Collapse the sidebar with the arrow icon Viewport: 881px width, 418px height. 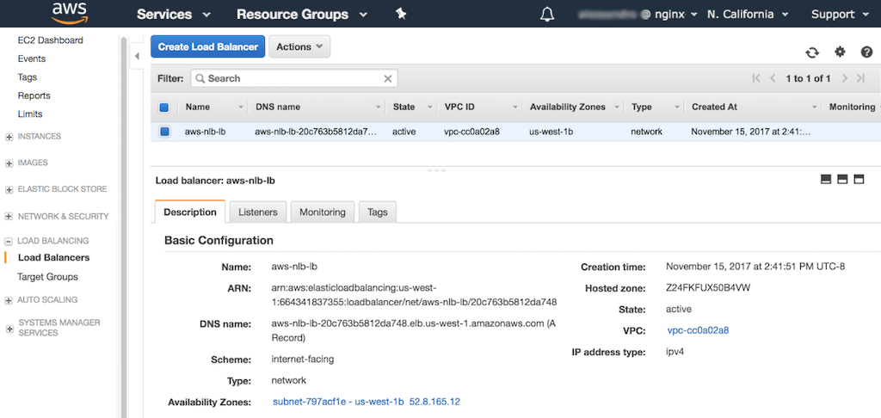(137, 57)
